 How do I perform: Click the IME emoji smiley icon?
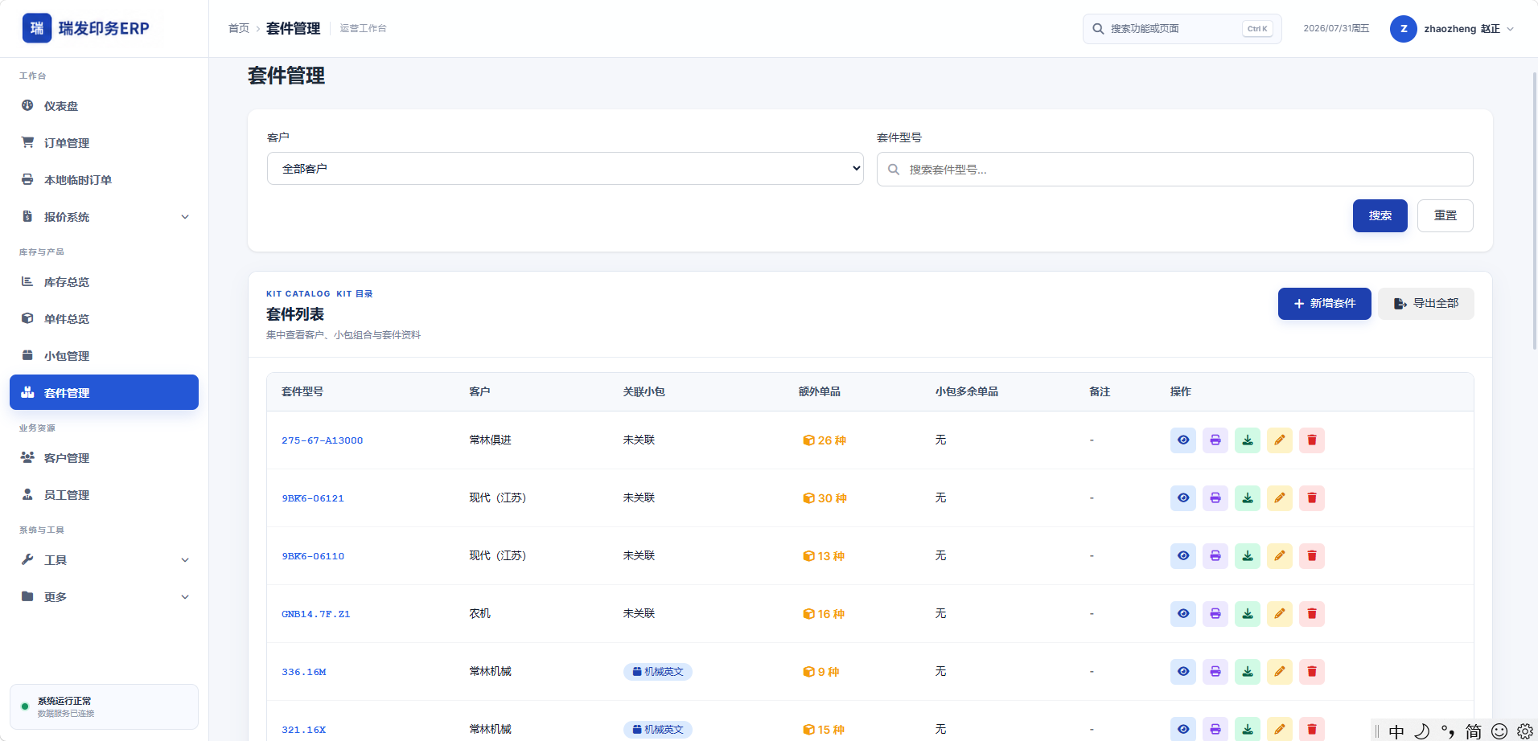click(1499, 731)
